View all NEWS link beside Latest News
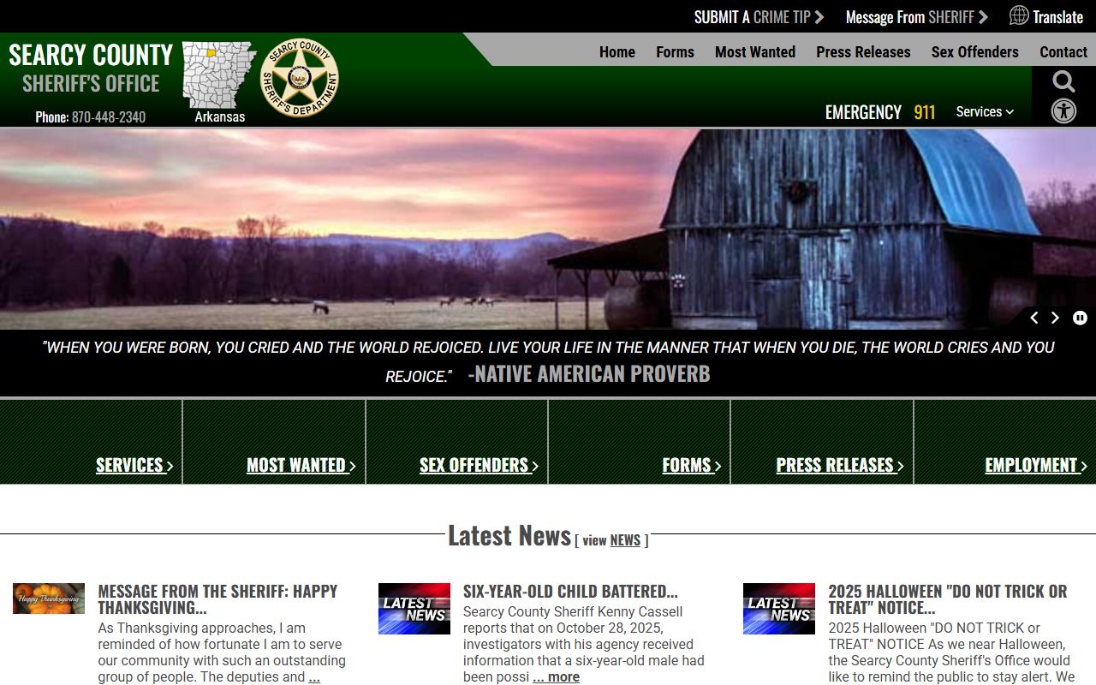This screenshot has width=1096, height=685. coord(625,540)
